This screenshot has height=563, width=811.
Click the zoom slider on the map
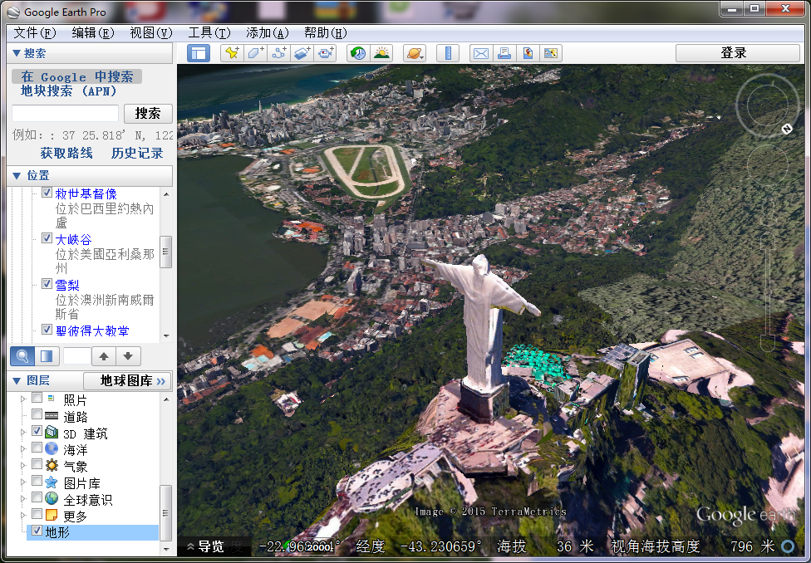(x=768, y=292)
